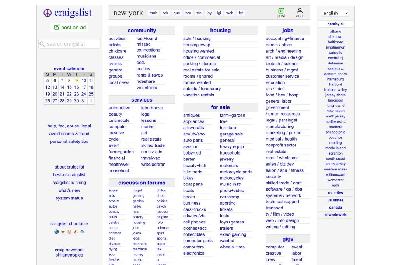Open craig newmark philanthropies link

click(69, 252)
